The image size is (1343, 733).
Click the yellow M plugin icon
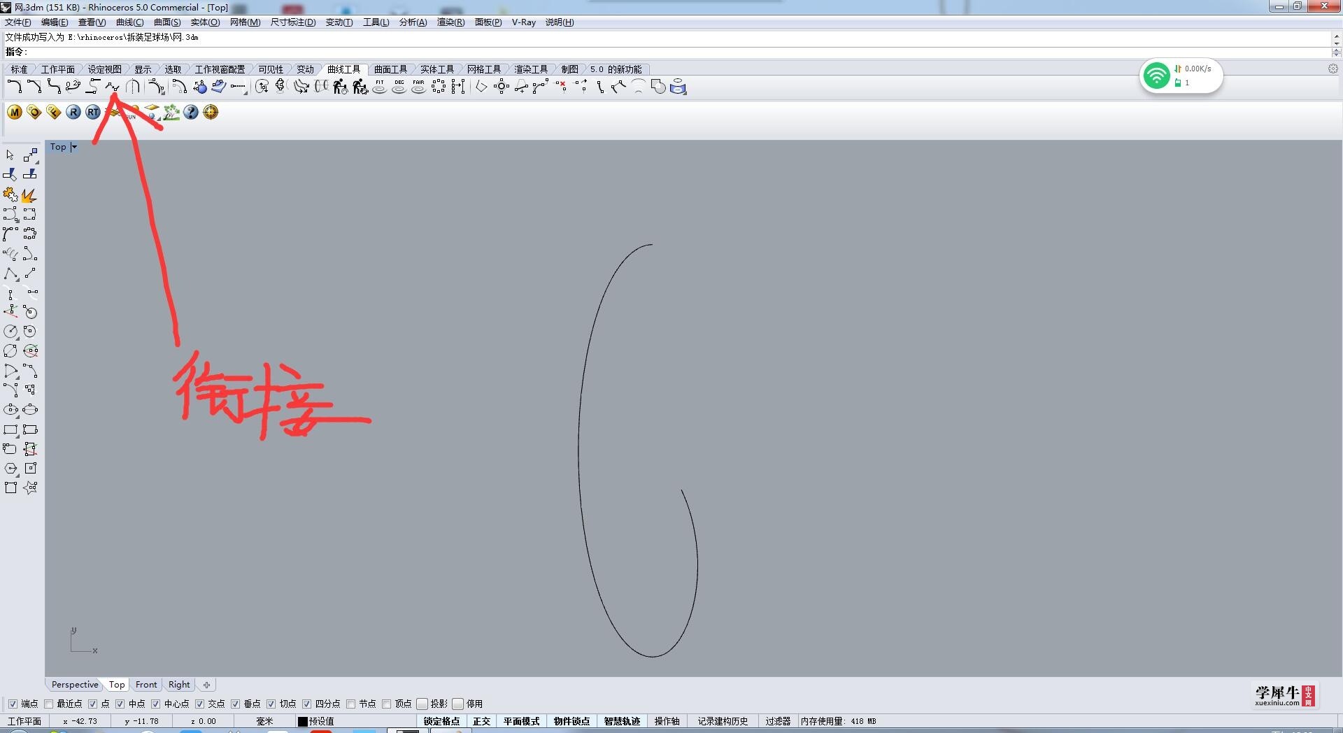pyautogui.click(x=15, y=112)
